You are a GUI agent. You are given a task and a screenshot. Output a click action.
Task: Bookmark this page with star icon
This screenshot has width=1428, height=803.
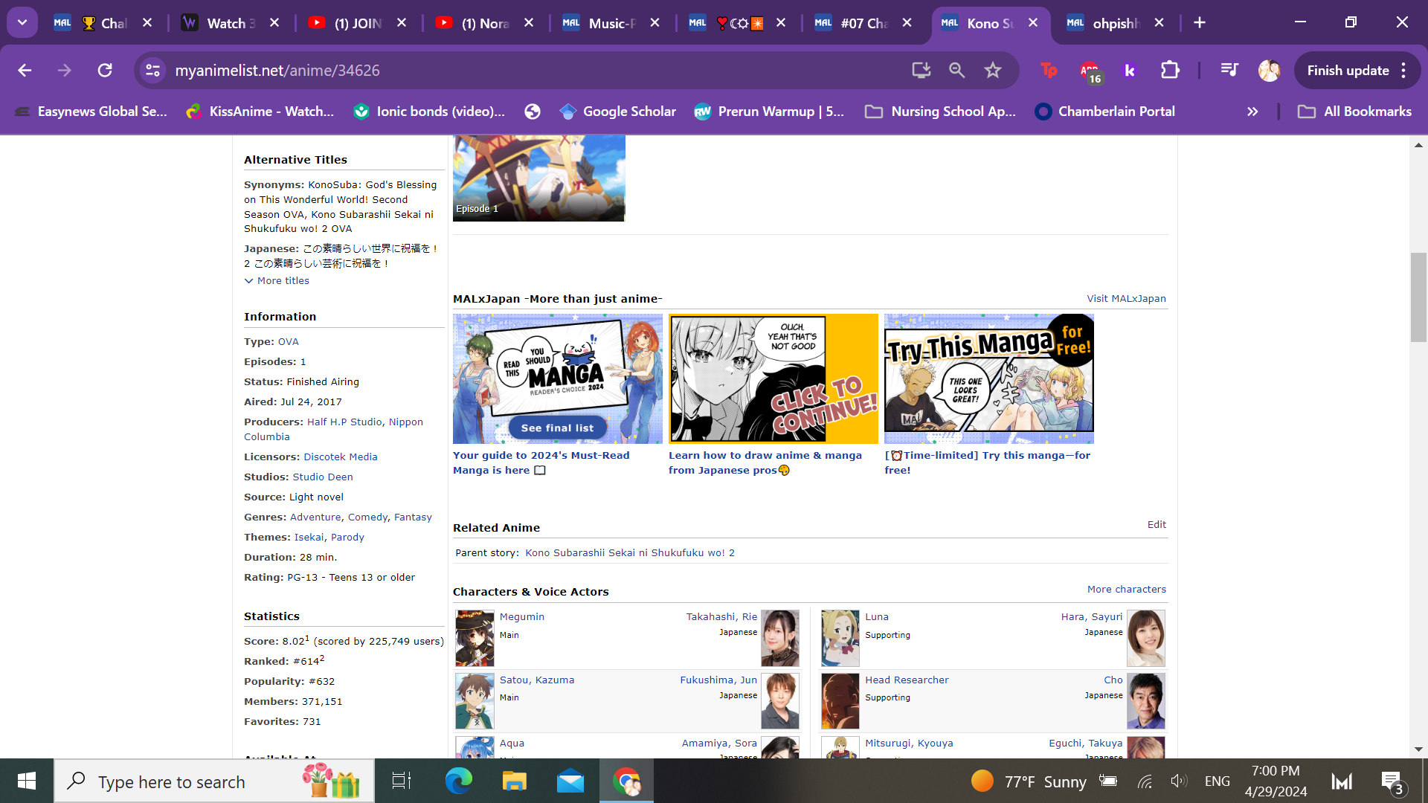(x=992, y=71)
